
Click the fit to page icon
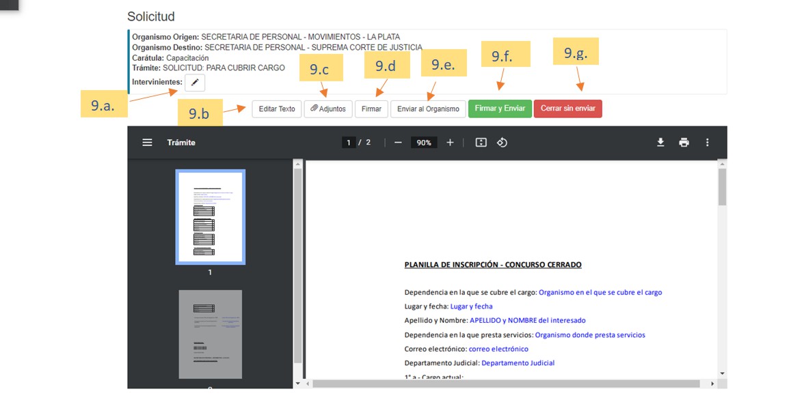click(481, 143)
